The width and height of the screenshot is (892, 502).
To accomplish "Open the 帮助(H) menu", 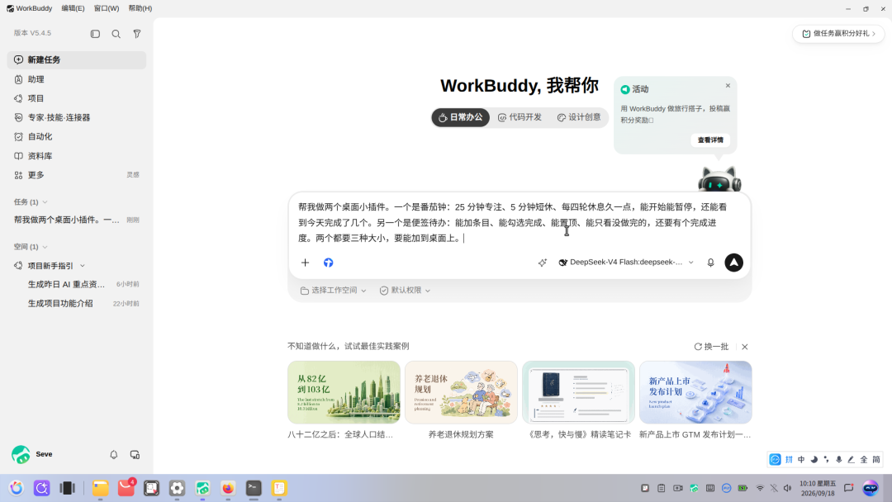I will coord(140,8).
